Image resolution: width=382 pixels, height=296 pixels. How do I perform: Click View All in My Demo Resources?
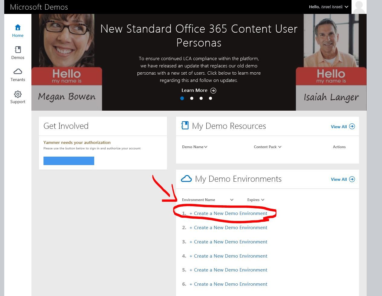[339, 127]
